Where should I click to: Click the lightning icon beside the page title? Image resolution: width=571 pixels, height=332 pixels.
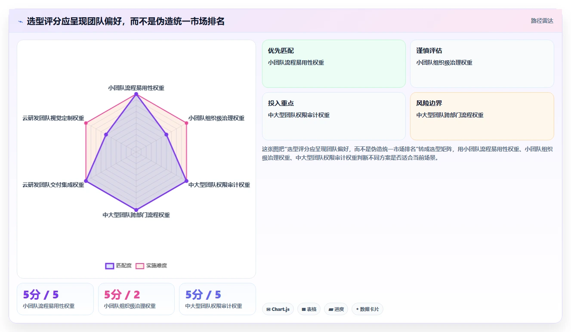(21, 22)
